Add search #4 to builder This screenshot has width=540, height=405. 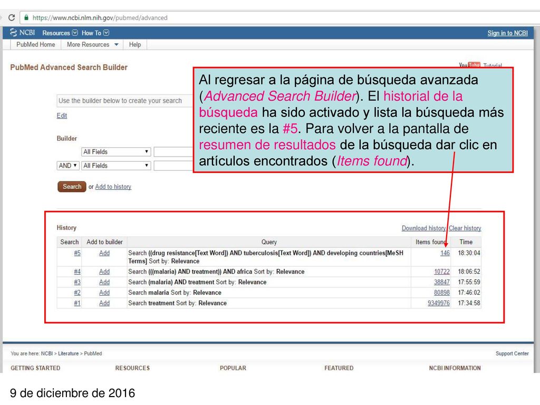[x=104, y=272]
